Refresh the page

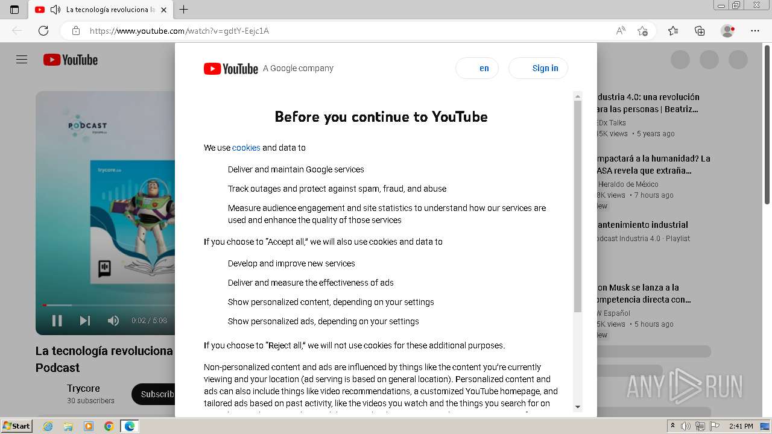(x=43, y=31)
